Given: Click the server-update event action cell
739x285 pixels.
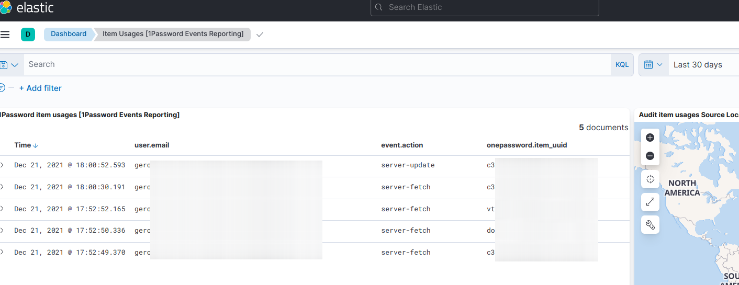Looking at the screenshot, I should [x=408, y=165].
